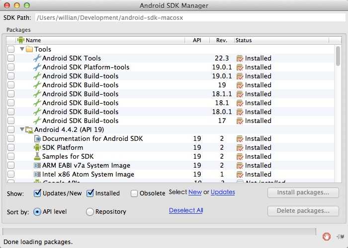Click the red stop hand icon

coord(327,237)
